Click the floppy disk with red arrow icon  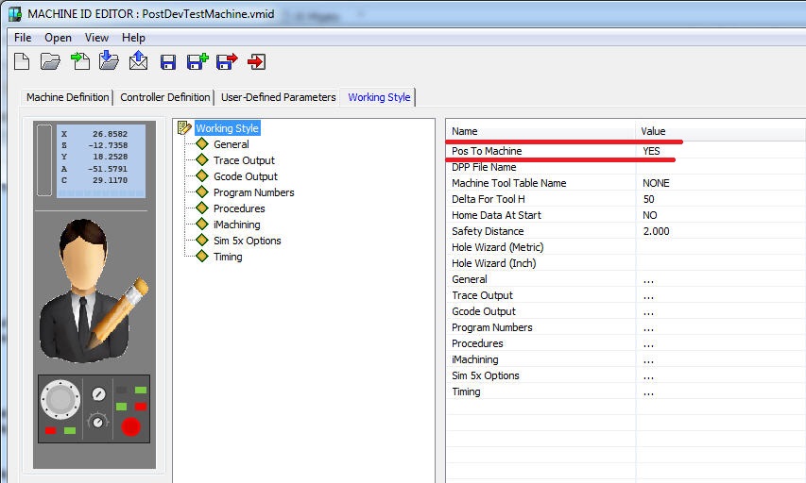point(227,62)
